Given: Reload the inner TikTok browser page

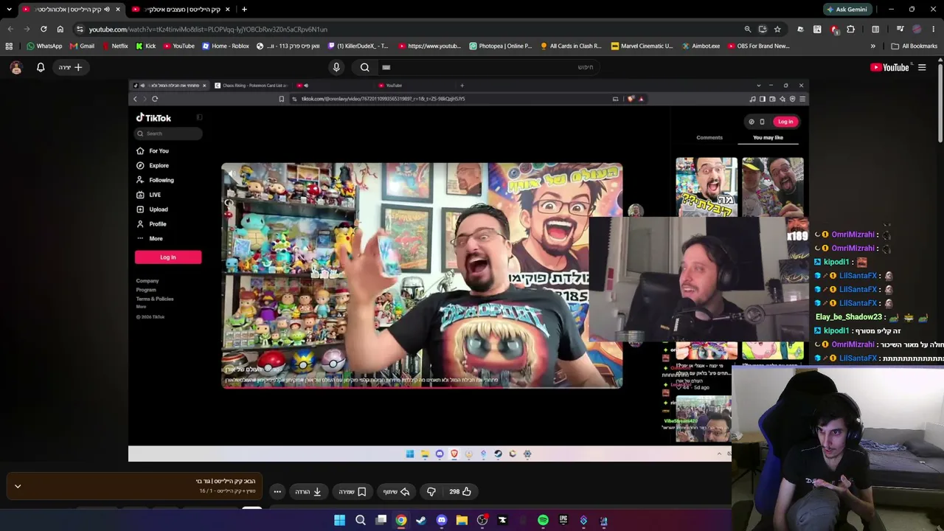Looking at the screenshot, I should pyautogui.click(x=155, y=99).
